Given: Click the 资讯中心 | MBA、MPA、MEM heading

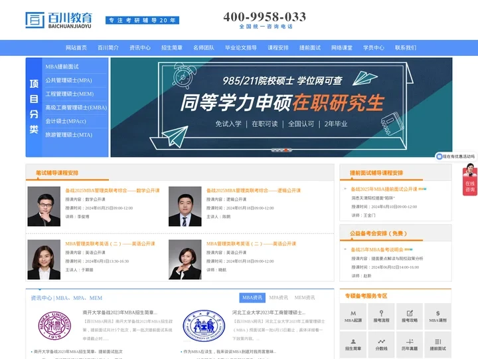Looking at the screenshot, I should (66, 298).
